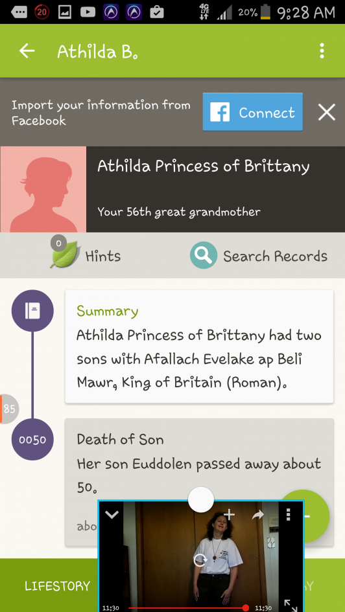Go back using the arrow icon
The width and height of the screenshot is (345, 612).
point(27,51)
